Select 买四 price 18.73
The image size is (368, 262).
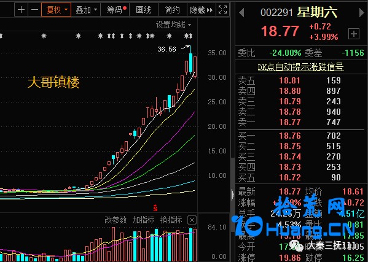pos(289,167)
